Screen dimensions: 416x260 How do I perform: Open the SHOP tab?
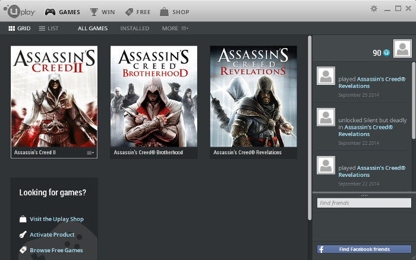coord(175,12)
